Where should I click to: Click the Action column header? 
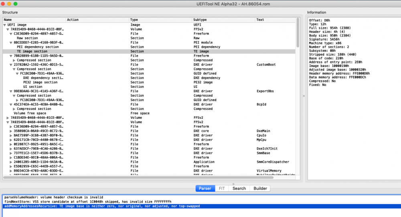coord(97,20)
